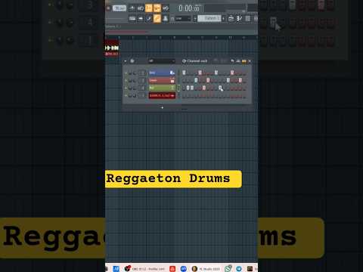
Task: Click the time display showing 0:00:00
Action: click(189, 8)
